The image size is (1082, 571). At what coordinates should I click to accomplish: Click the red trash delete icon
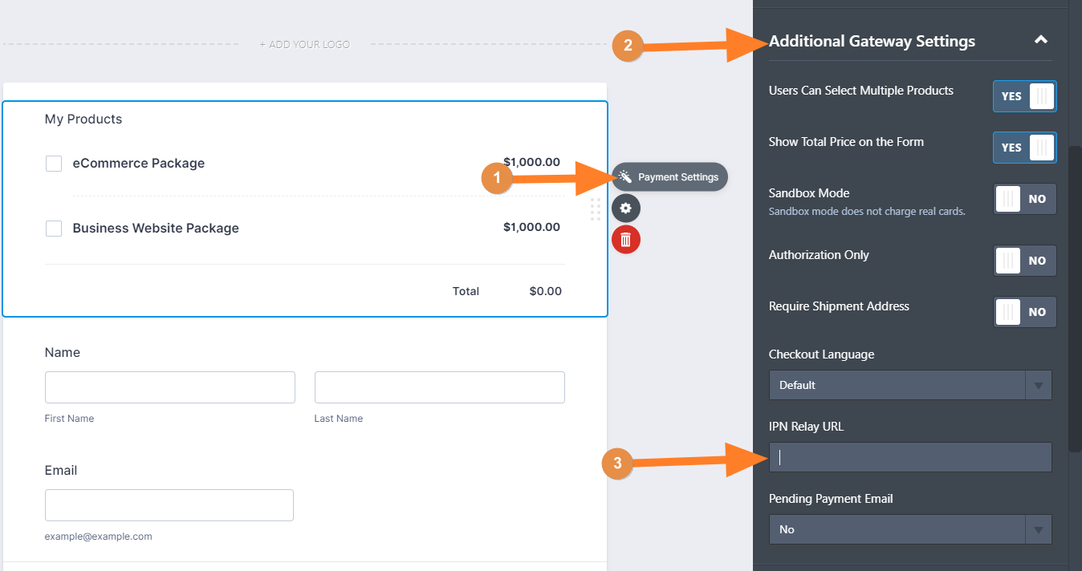pyautogui.click(x=626, y=240)
